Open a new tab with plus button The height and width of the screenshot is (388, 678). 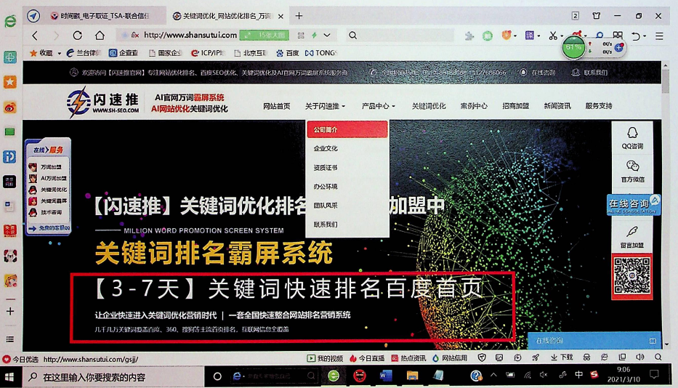click(x=299, y=16)
